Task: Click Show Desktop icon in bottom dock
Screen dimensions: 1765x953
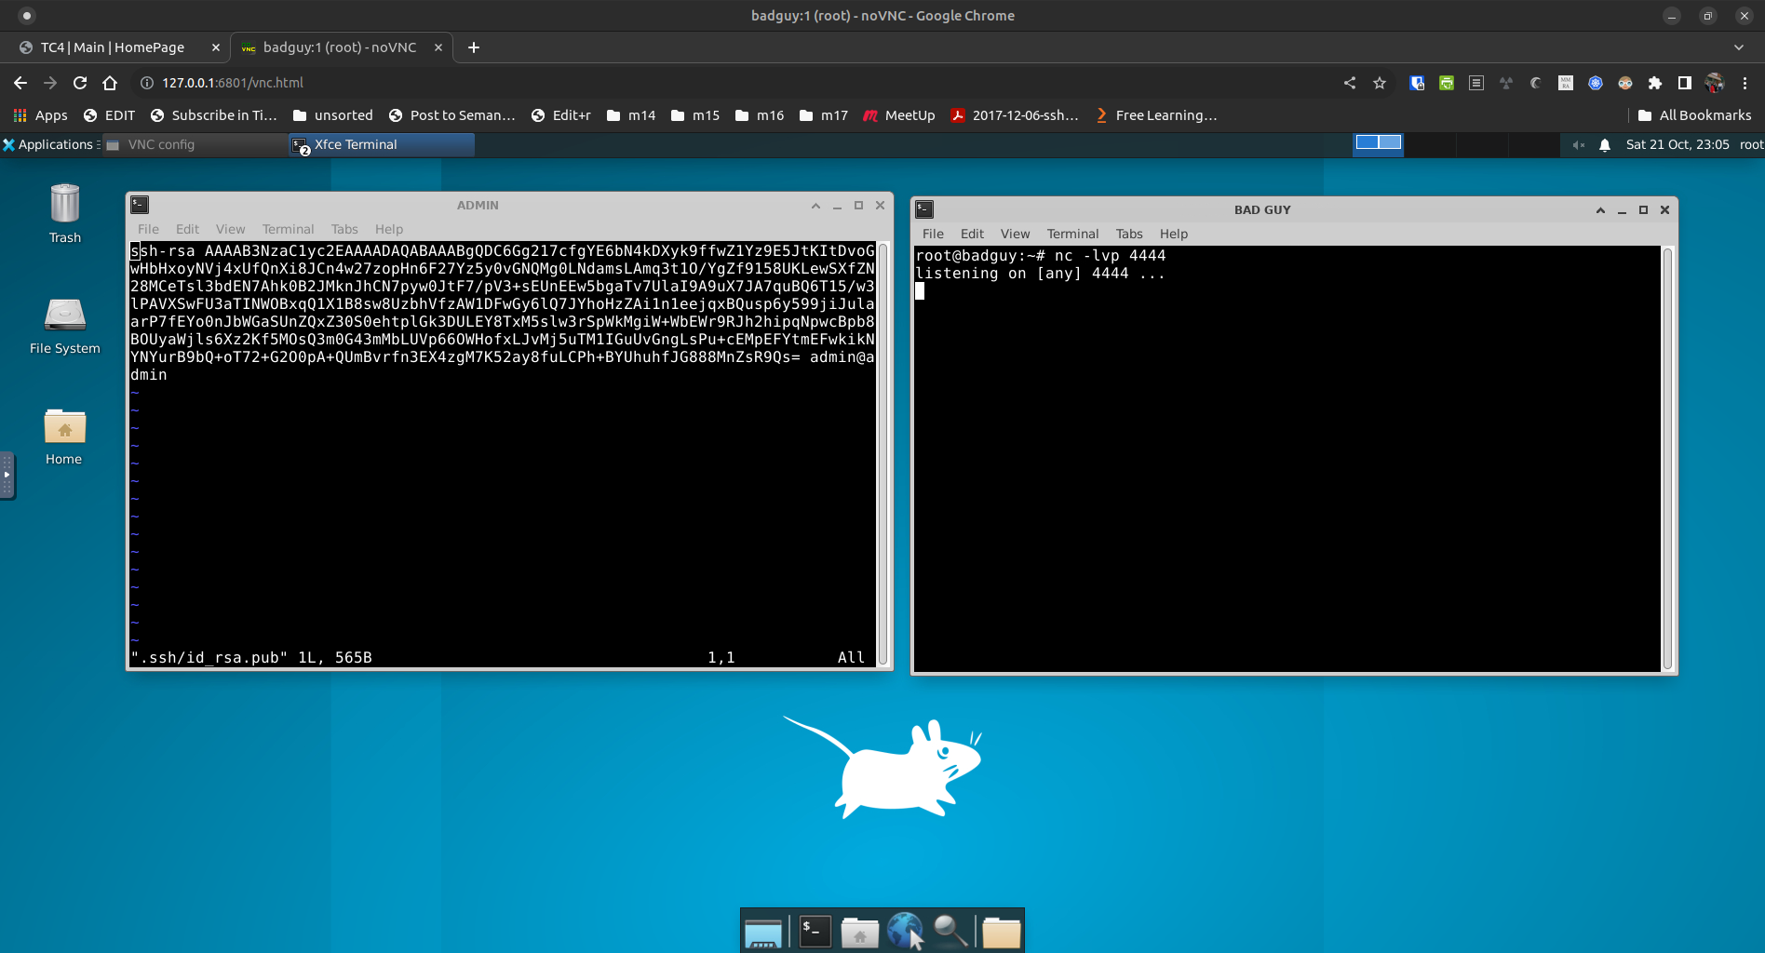Action: pos(763,932)
